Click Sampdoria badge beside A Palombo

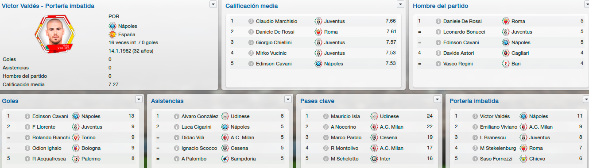pos(225,159)
